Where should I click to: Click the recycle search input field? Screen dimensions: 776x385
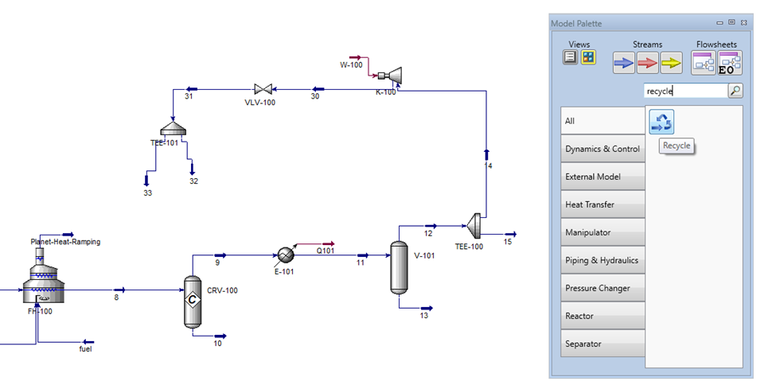[x=686, y=91]
